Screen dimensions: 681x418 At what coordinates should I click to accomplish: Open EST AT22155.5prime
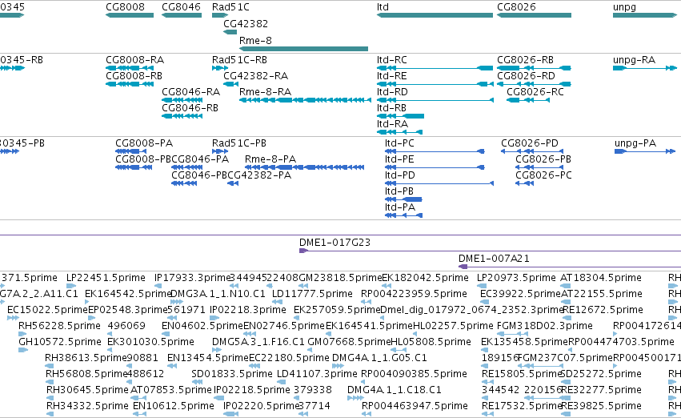coord(602,294)
